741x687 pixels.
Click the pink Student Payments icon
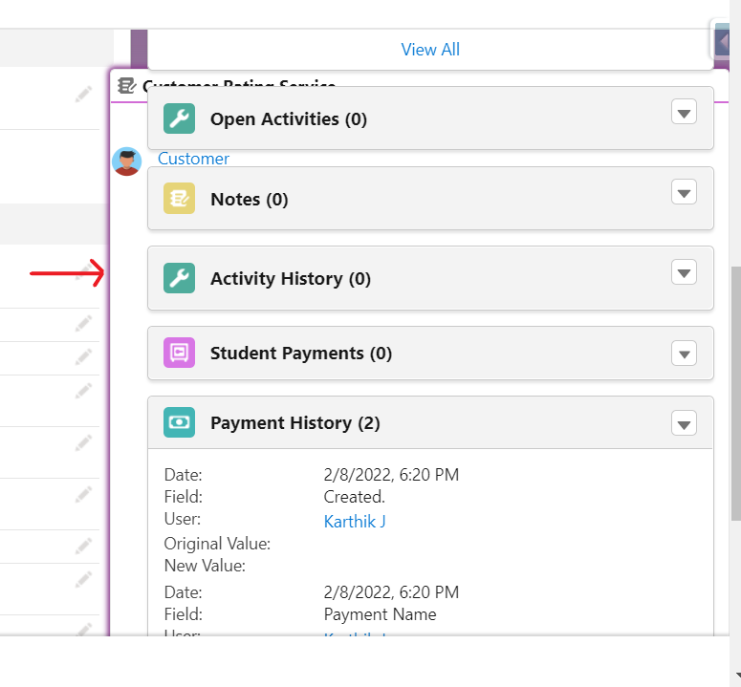179,353
